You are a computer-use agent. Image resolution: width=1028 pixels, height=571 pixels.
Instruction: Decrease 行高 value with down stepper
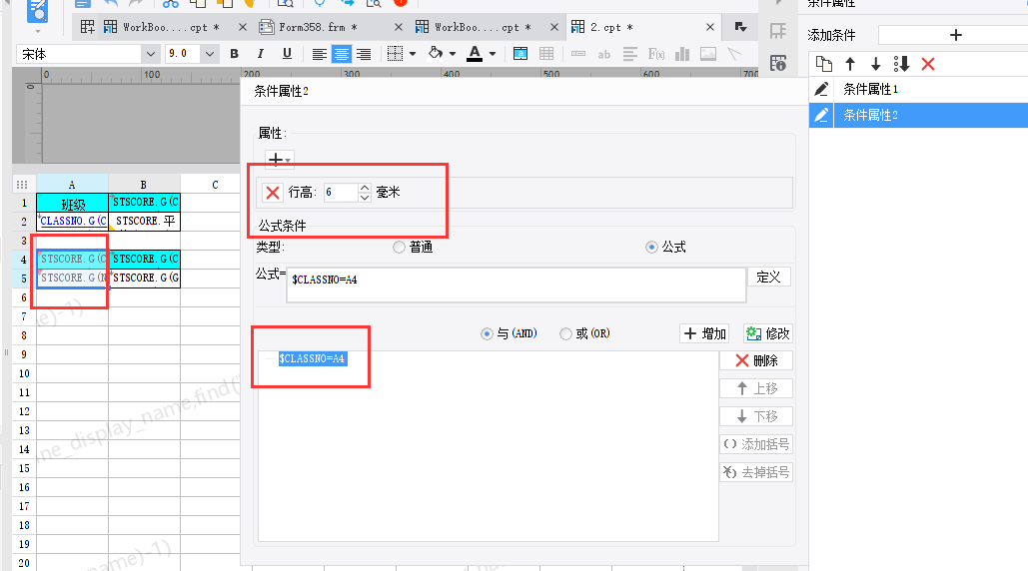(x=365, y=197)
